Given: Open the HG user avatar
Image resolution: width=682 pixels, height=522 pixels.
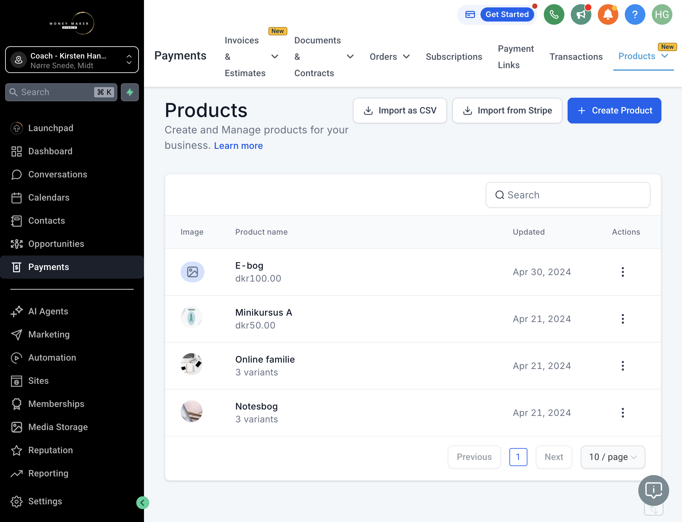Looking at the screenshot, I should click(x=662, y=14).
